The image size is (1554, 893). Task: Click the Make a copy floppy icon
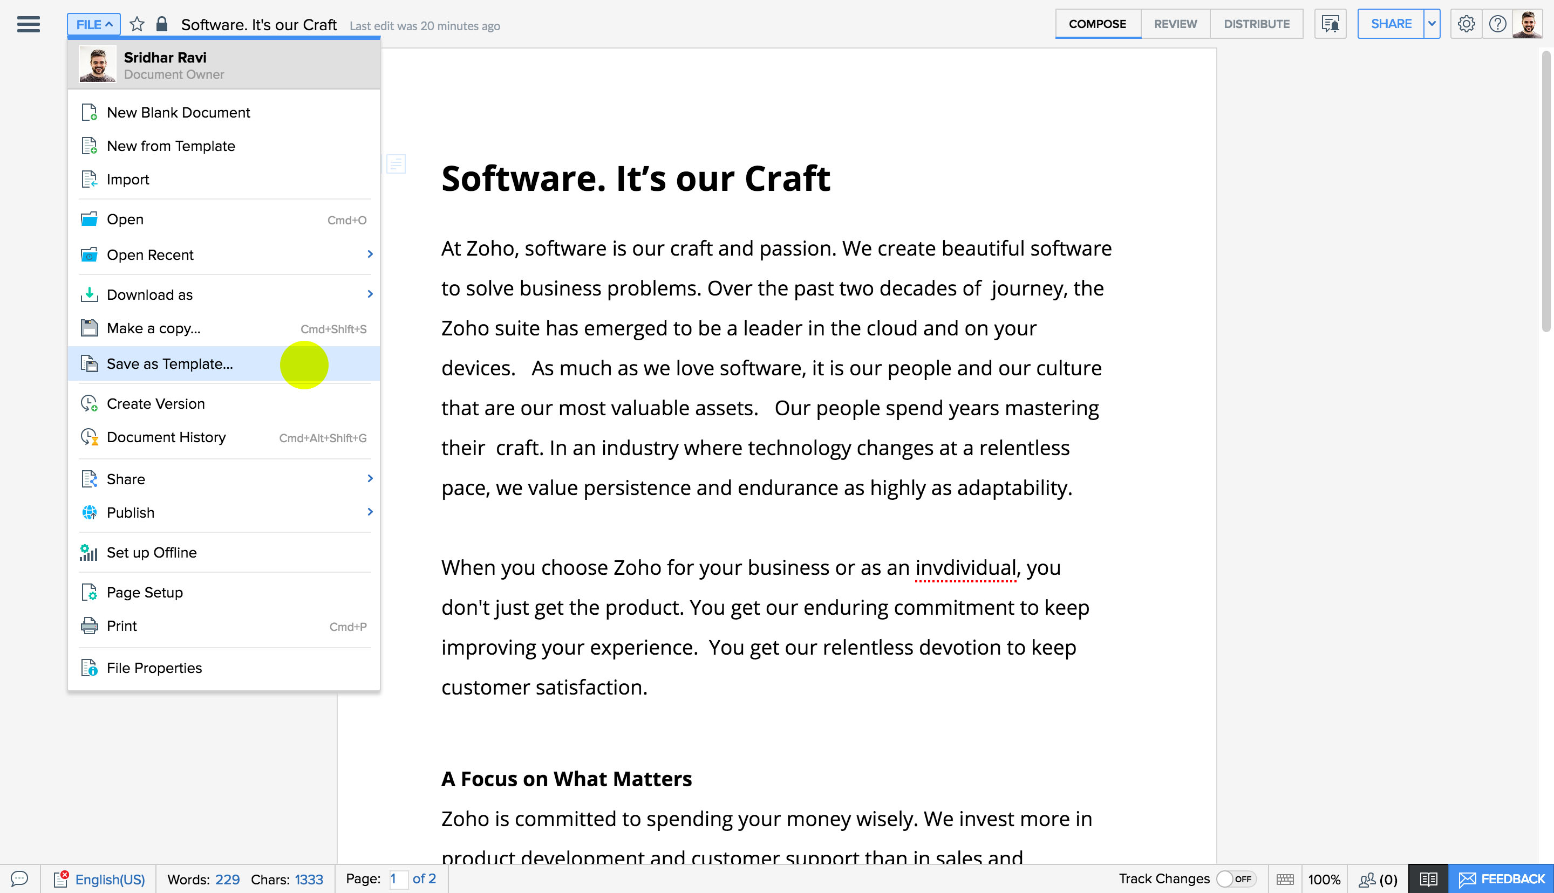click(90, 328)
